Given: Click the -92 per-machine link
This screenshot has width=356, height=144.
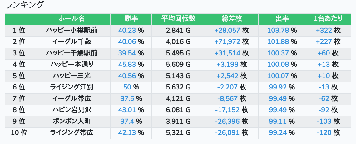Looking at the screenshot, I should pyautogui.click(x=324, y=110).
